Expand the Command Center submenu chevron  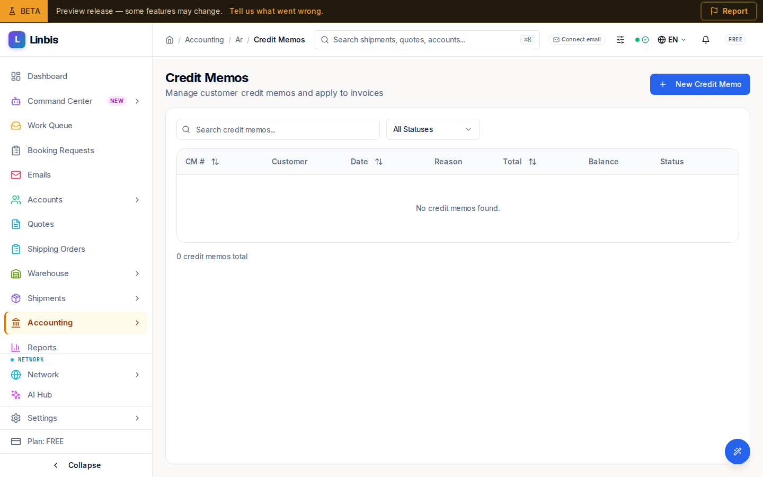pyautogui.click(x=137, y=101)
